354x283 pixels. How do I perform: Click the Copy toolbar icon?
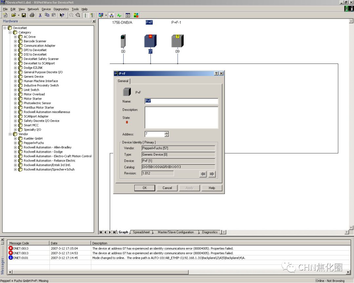point(47,15)
